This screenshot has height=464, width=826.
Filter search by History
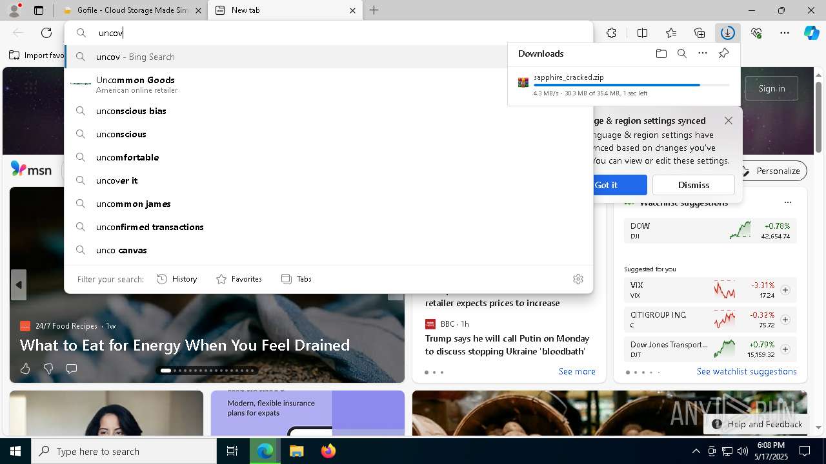[177, 279]
